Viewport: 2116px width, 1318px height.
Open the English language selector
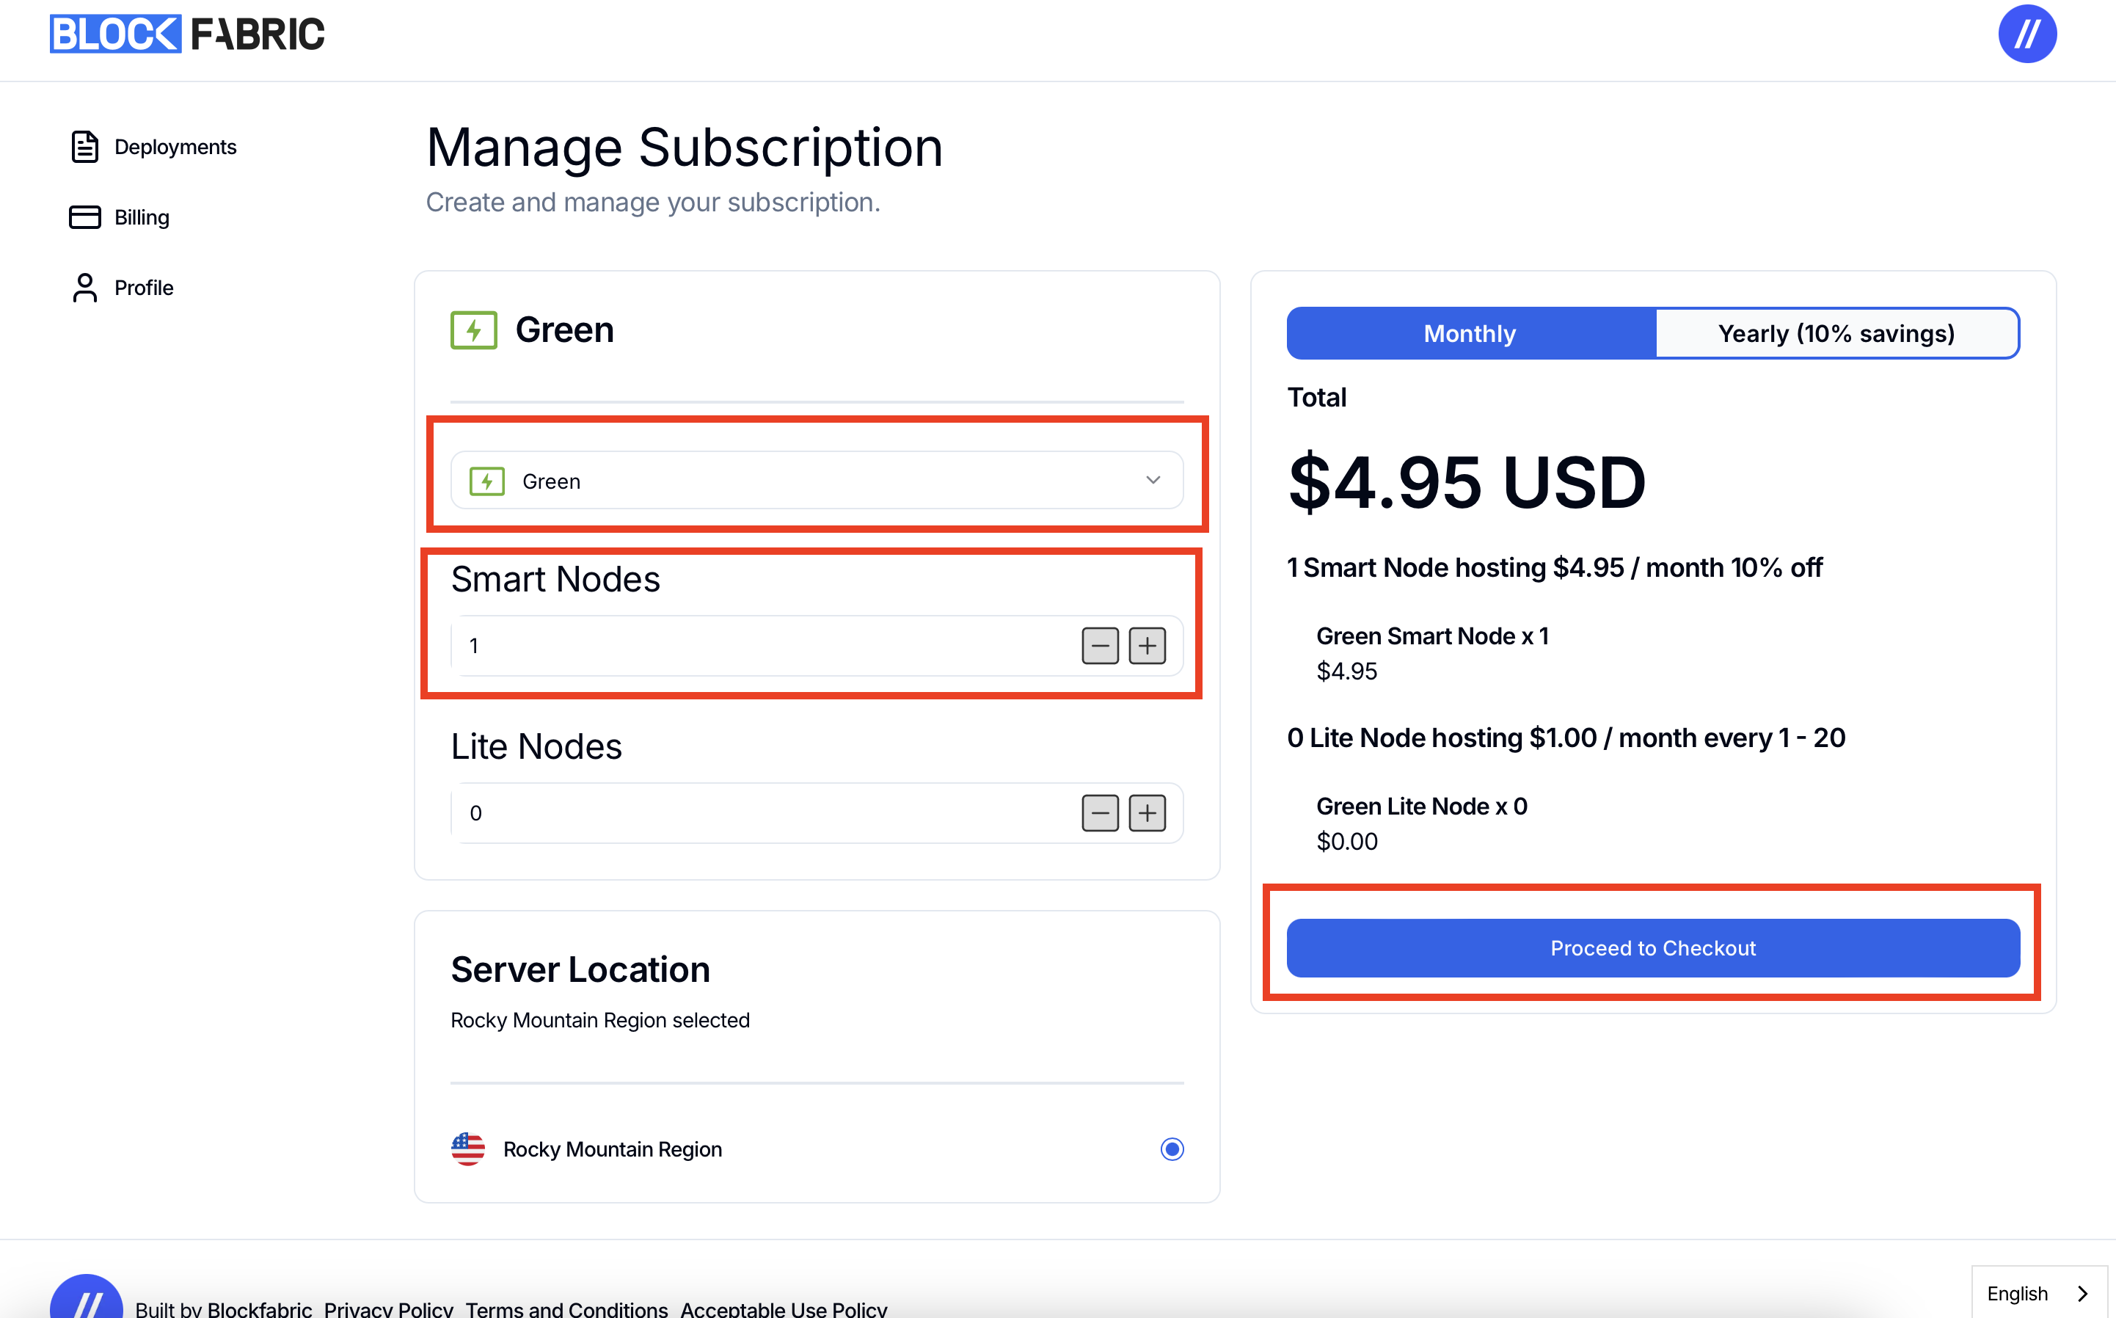tap(2038, 1294)
